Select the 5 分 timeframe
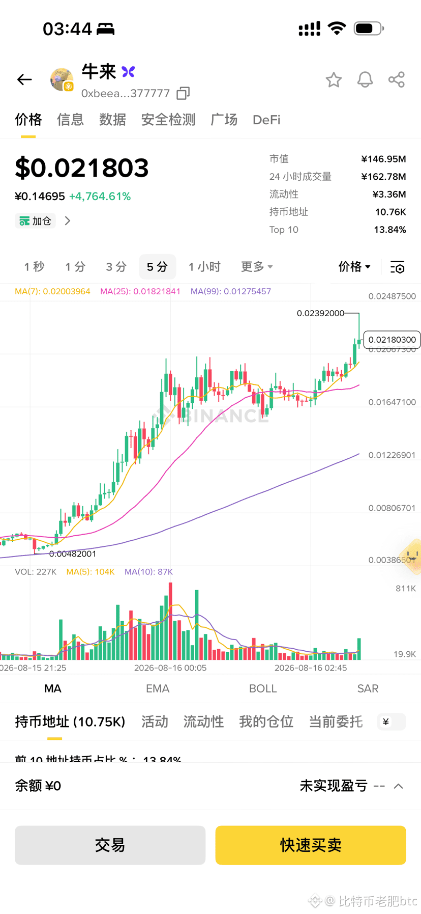 pyautogui.click(x=157, y=267)
